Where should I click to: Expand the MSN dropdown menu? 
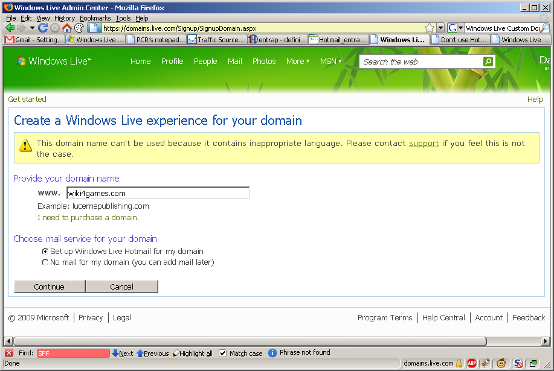tap(330, 62)
